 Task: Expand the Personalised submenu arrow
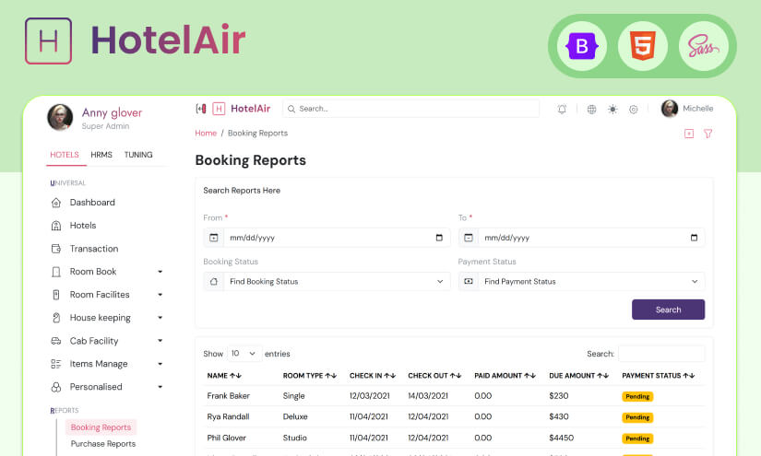pos(161,387)
